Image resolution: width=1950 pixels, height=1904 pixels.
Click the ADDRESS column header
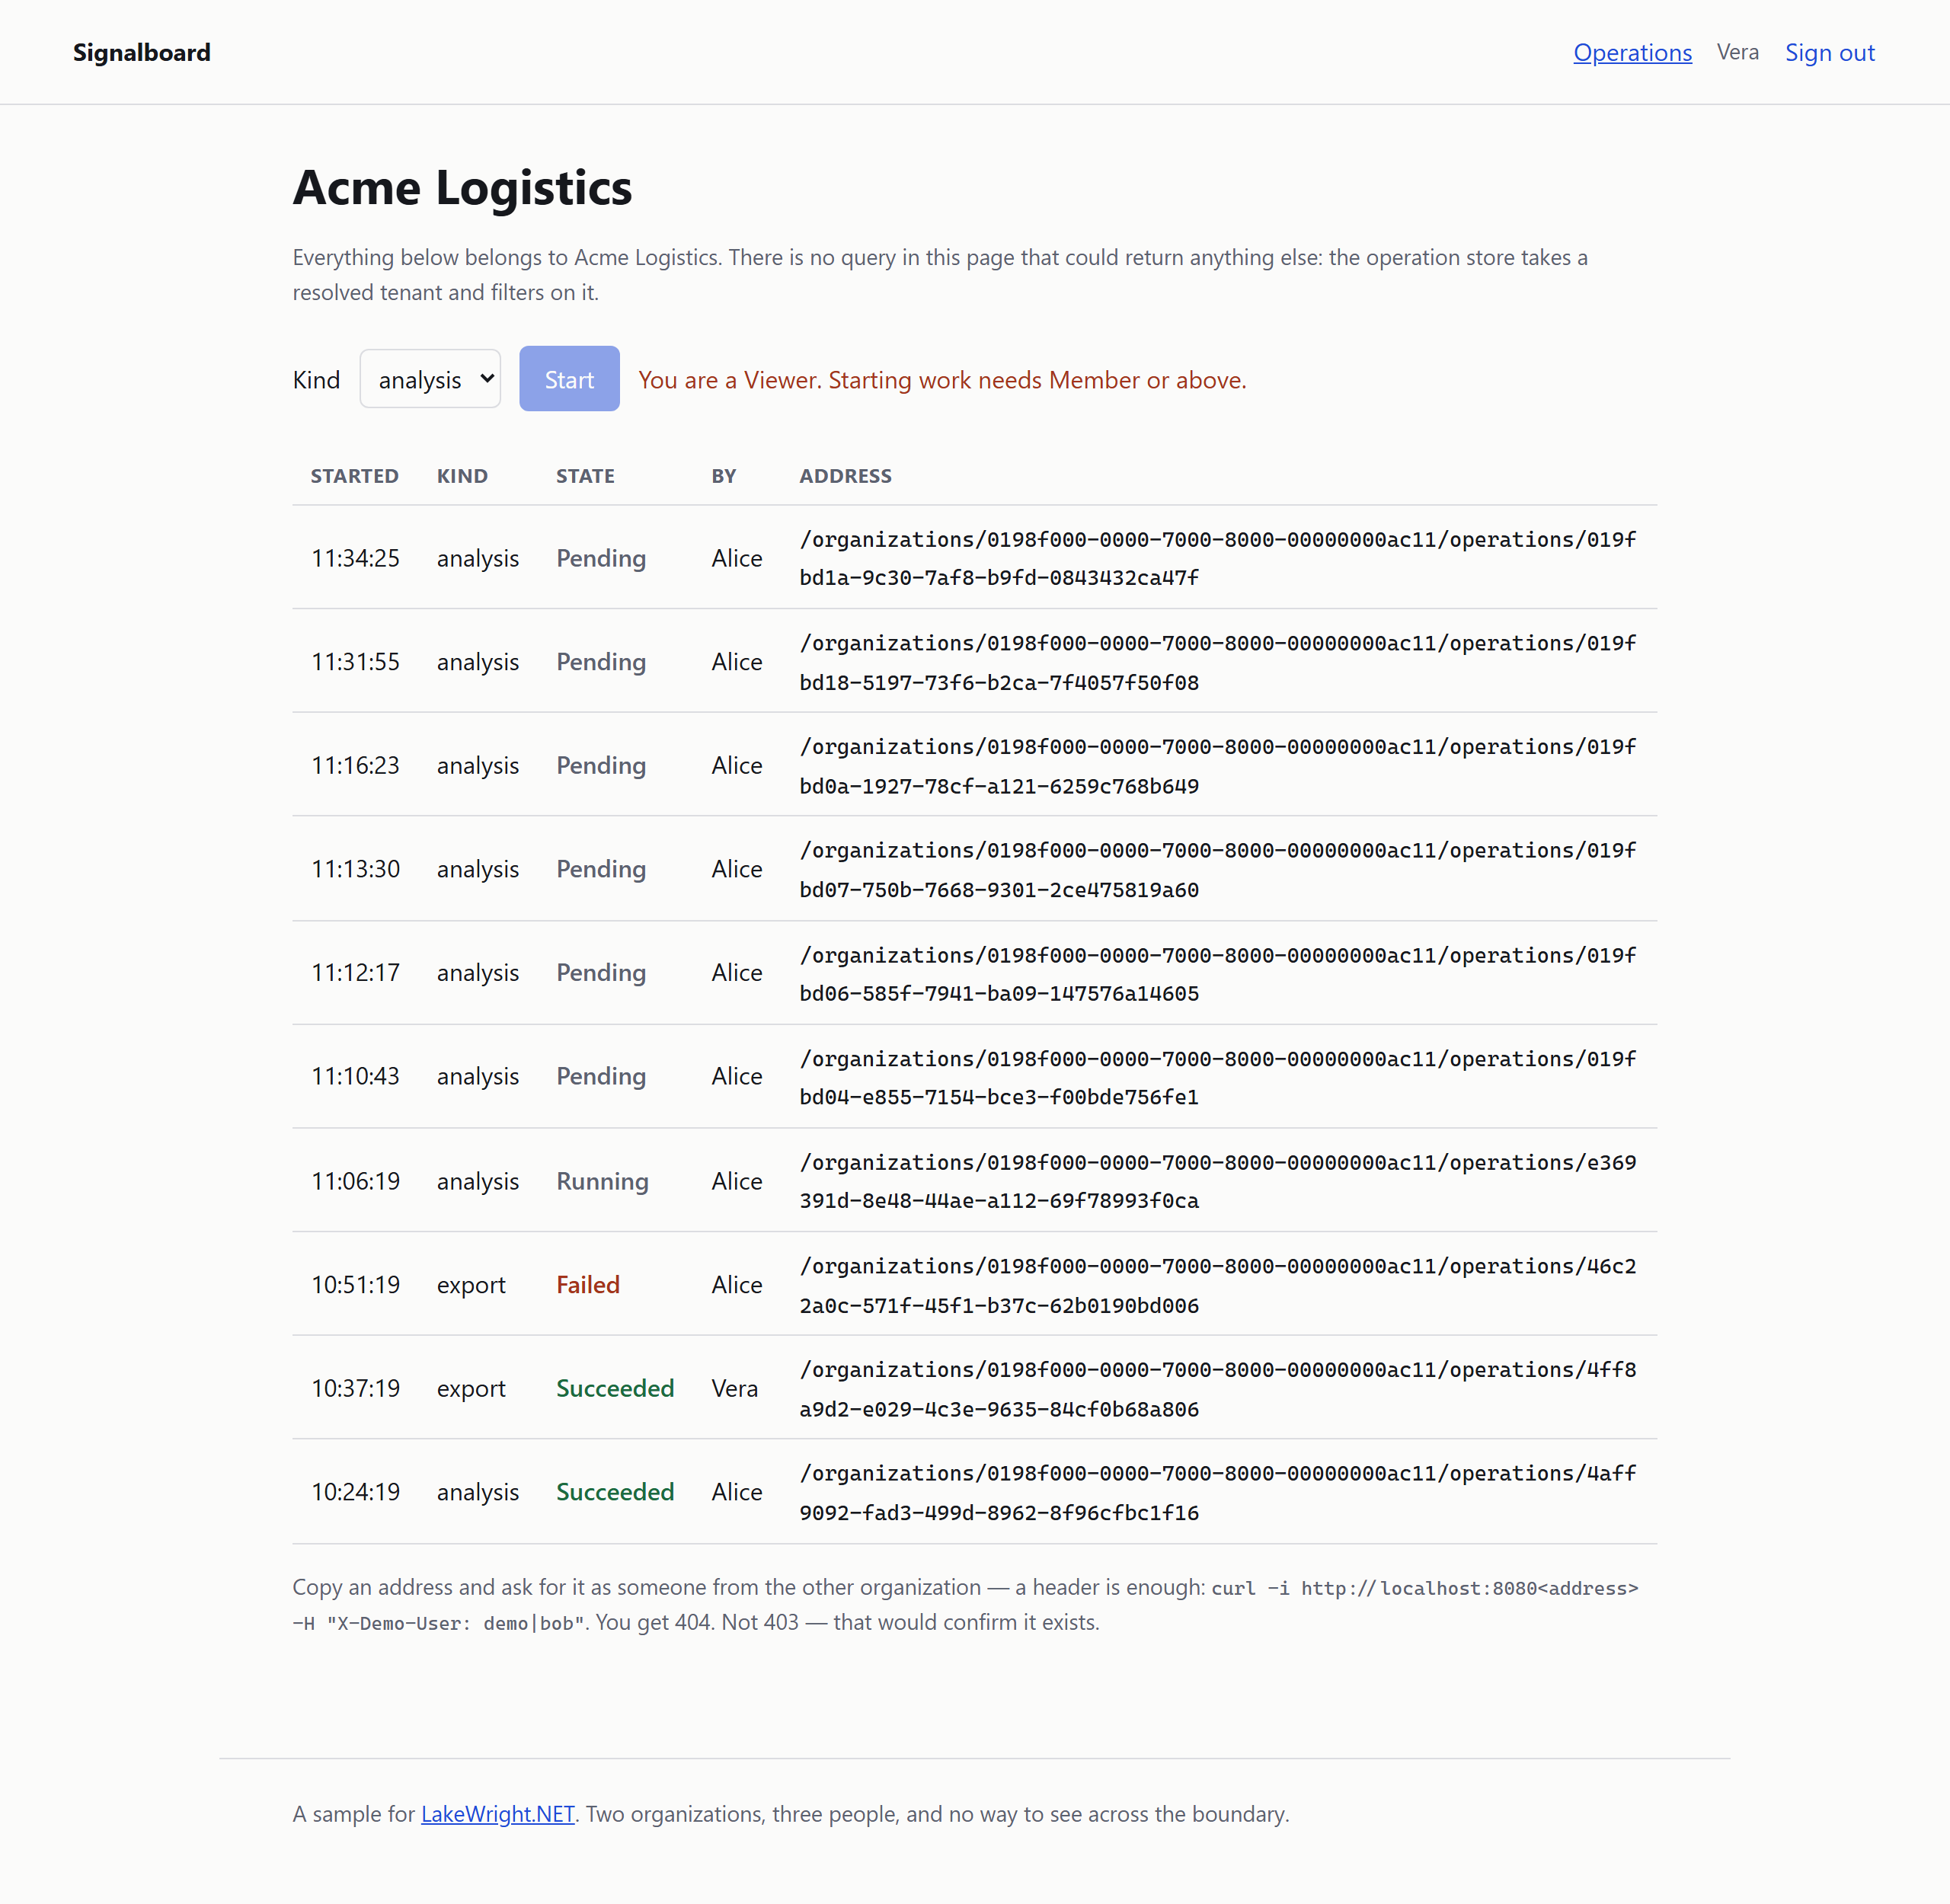[x=845, y=476]
